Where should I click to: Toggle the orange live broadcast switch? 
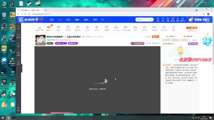49,27
